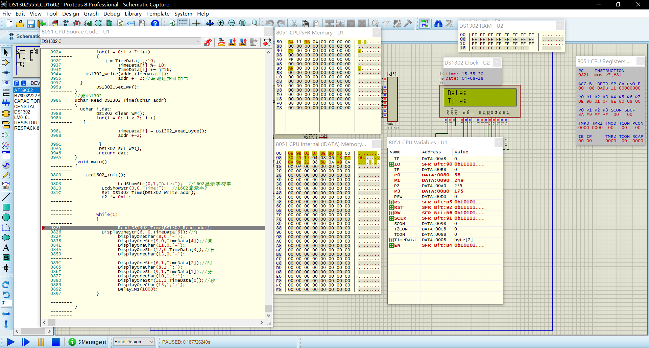Click the Save Project disk icon

(x=31, y=23)
